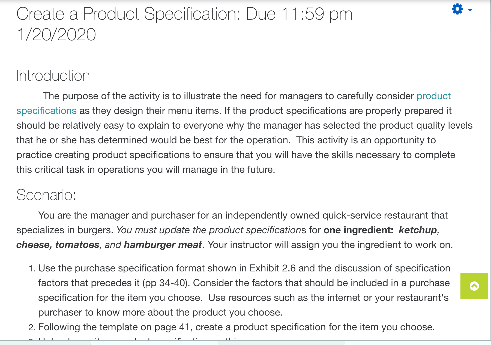Screen dimensions: 491x345
Task: Click "Exhibit 2.6" in list item one
Action: point(273,268)
